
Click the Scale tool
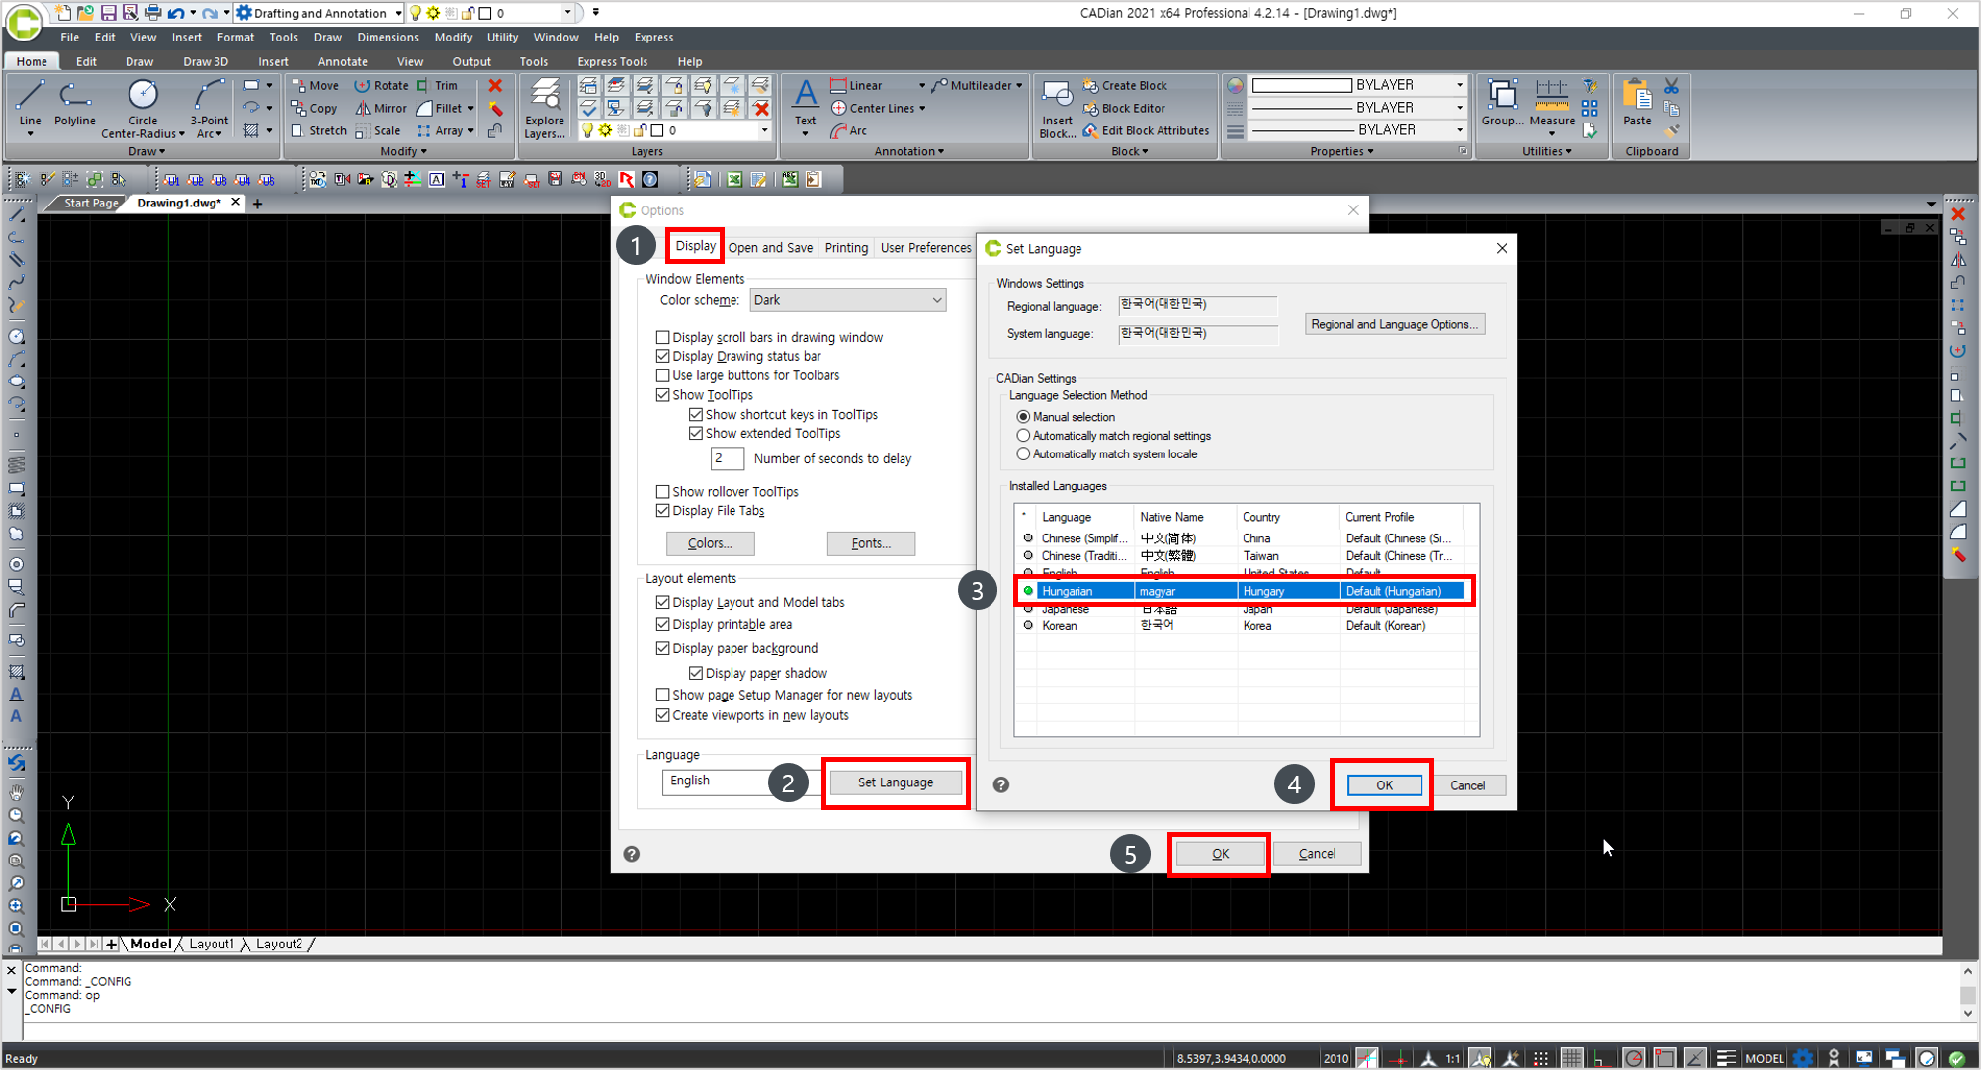click(x=379, y=131)
